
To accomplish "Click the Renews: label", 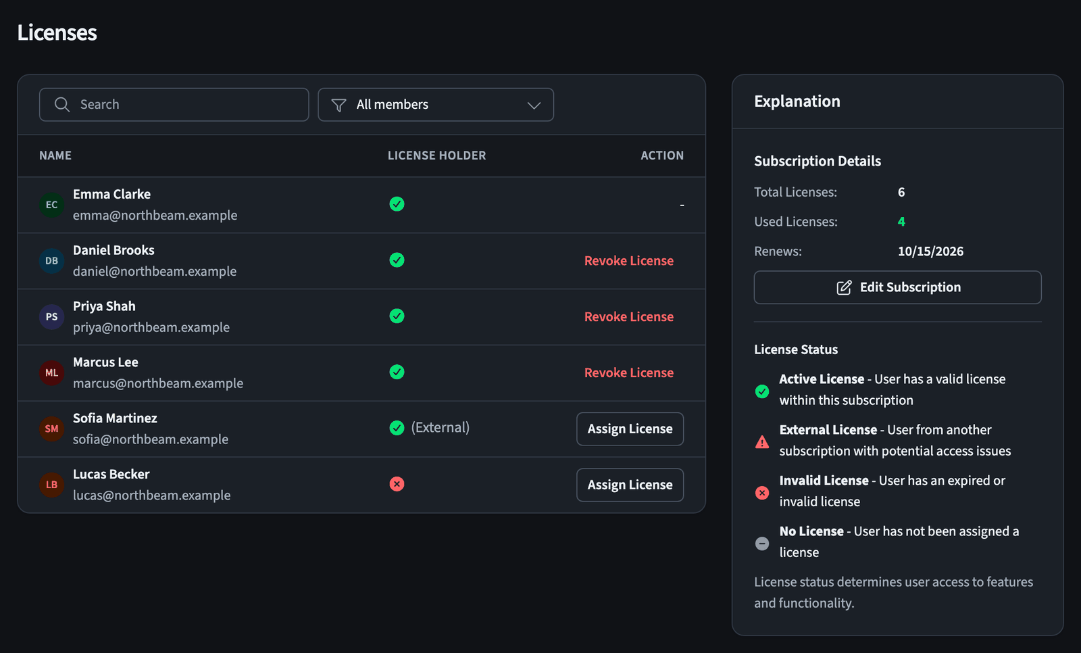I will click(778, 252).
